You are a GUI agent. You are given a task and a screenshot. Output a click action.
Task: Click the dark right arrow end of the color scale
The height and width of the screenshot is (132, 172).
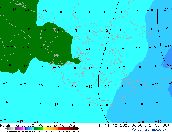pos(78,128)
